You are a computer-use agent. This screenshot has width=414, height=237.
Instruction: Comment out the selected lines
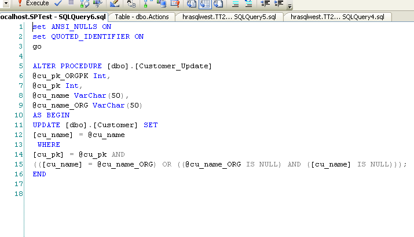[236, 4]
